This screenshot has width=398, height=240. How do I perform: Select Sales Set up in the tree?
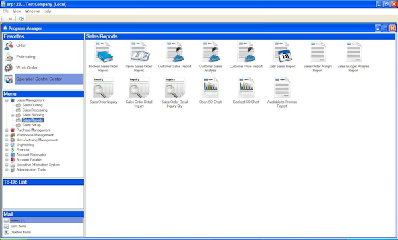[x=31, y=125]
